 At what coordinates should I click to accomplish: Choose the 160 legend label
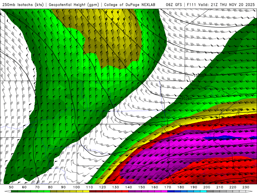click(155, 187)
